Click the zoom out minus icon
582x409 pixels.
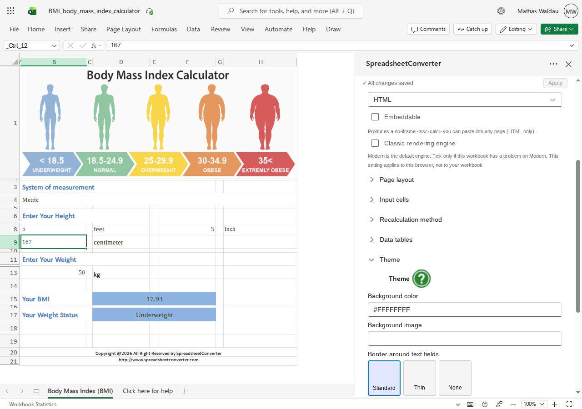click(x=513, y=404)
